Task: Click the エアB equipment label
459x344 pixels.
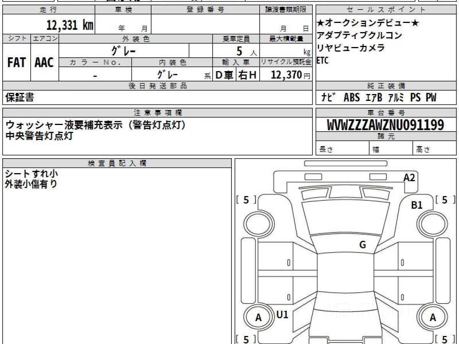Action: (374, 98)
